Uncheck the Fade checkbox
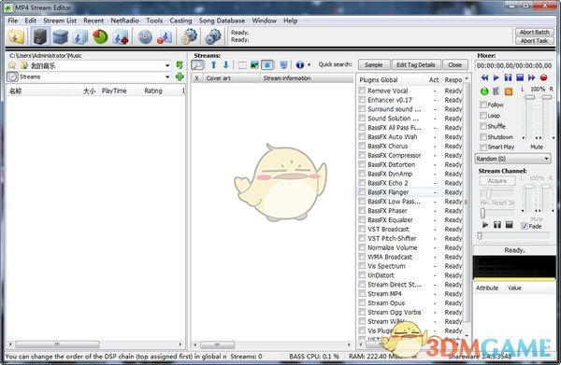 point(525,226)
